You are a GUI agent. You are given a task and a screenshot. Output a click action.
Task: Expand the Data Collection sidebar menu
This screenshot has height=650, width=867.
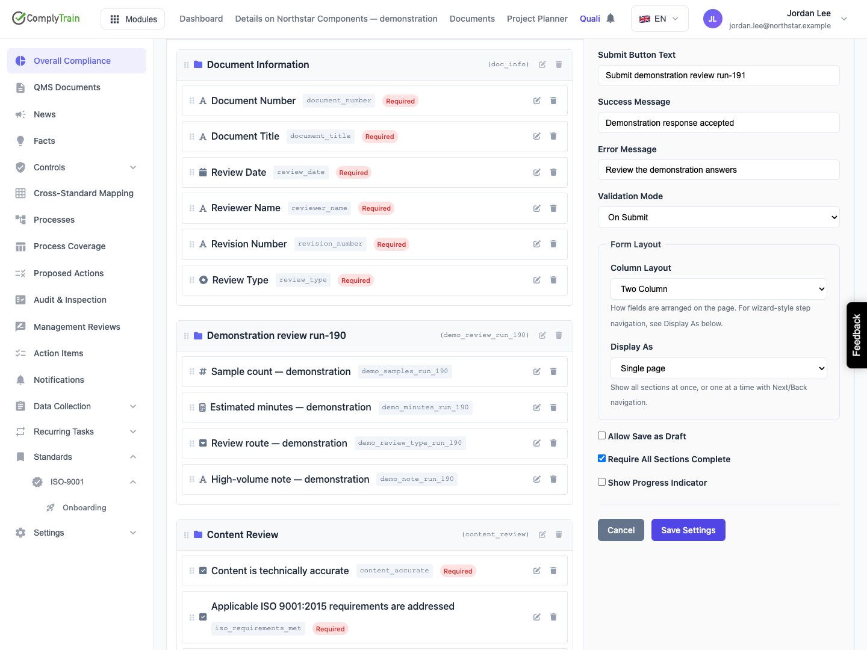pyautogui.click(x=76, y=406)
